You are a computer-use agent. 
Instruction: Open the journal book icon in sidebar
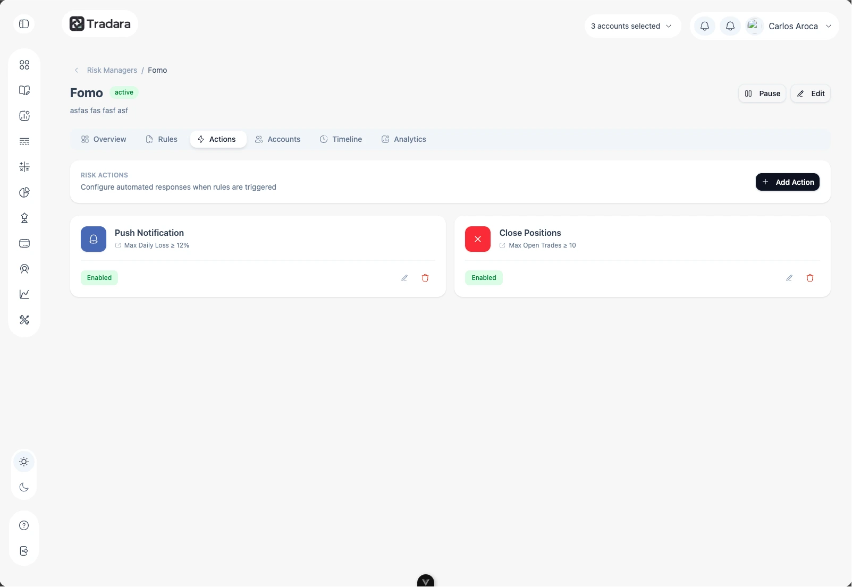click(24, 90)
